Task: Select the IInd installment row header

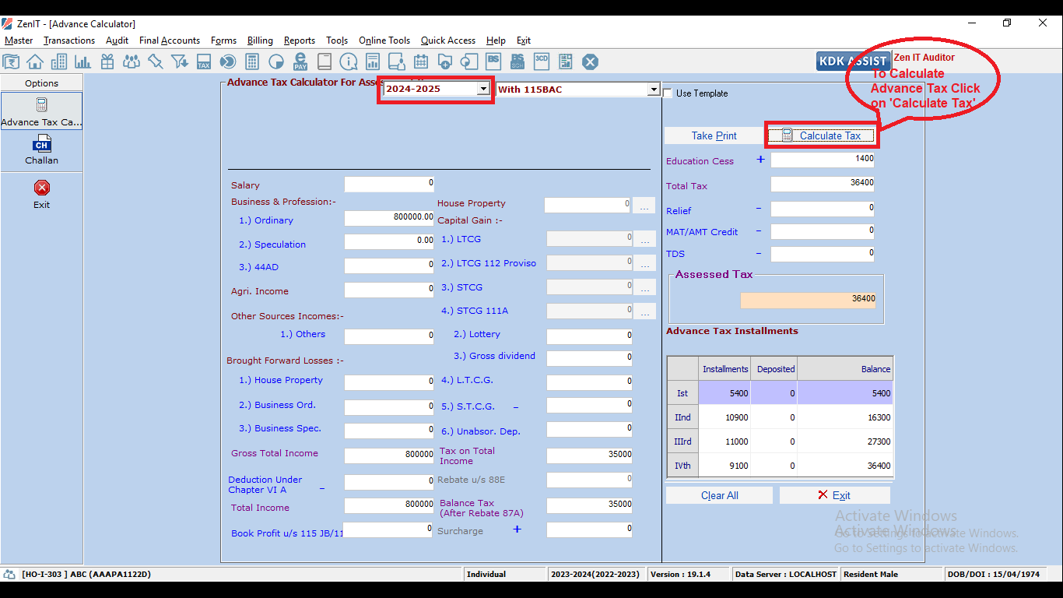Action: (x=682, y=417)
